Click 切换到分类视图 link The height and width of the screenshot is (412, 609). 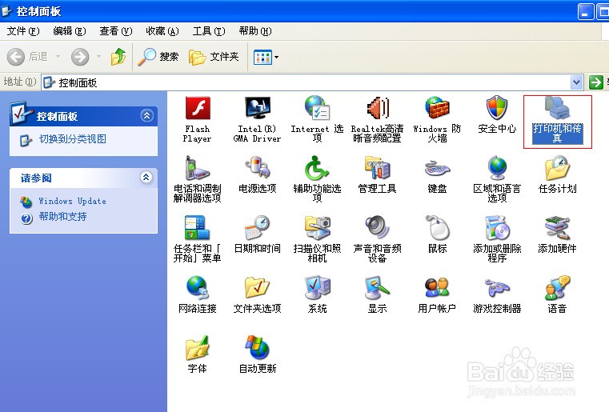(72, 139)
